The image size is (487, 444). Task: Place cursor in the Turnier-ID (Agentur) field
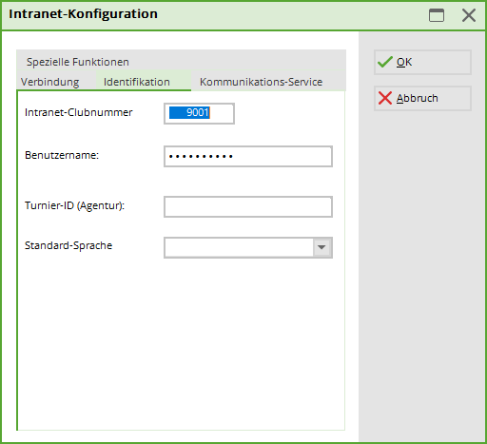tap(248, 206)
